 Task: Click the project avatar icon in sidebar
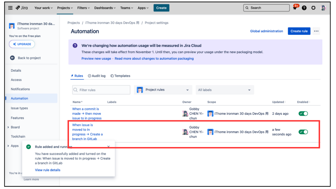click(12, 26)
